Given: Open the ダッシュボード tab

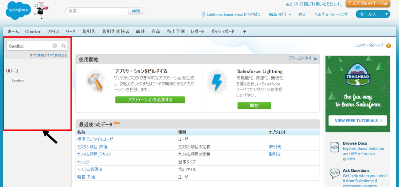Looking at the screenshot, I should coord(223,32).
